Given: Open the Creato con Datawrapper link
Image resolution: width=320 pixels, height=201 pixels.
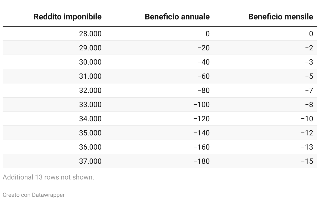Looking at the screenshot, I should click(x=34, y=195).
